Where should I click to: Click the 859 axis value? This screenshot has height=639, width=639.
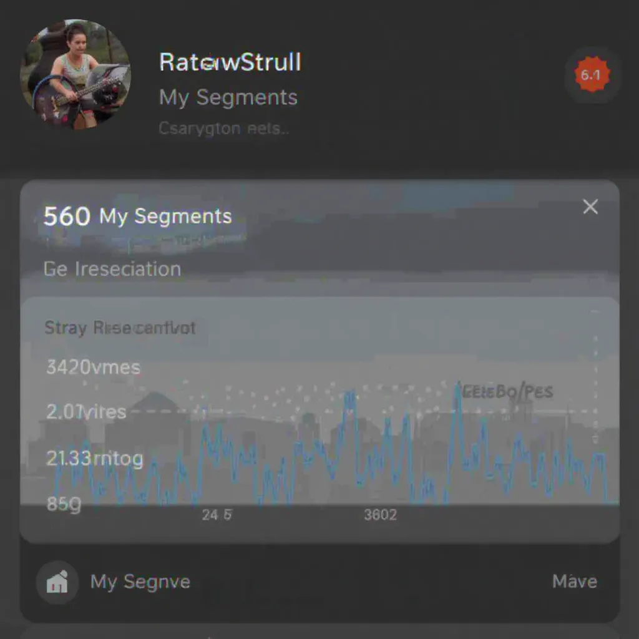point(64,504)
